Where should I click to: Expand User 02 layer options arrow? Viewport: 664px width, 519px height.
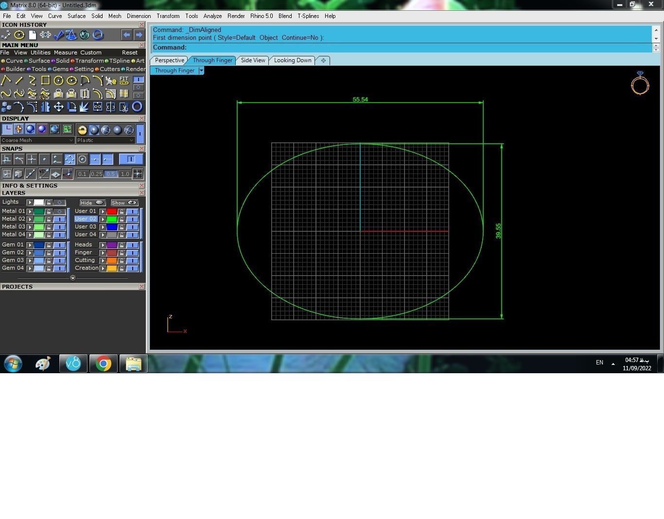[103, 219]
